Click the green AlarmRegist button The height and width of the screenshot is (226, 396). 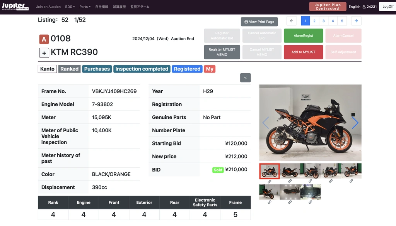click(x=303, y=35)
